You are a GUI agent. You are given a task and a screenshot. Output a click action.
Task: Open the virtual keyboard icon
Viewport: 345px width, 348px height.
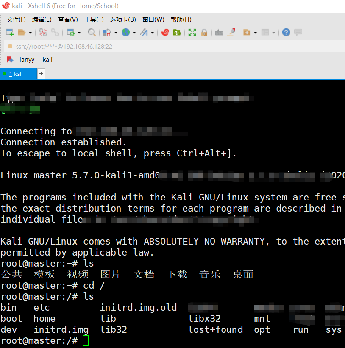(x=219, y=33)
